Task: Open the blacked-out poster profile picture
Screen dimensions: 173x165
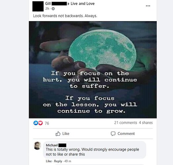Action: pyautogui.click(x=38, y=6)
